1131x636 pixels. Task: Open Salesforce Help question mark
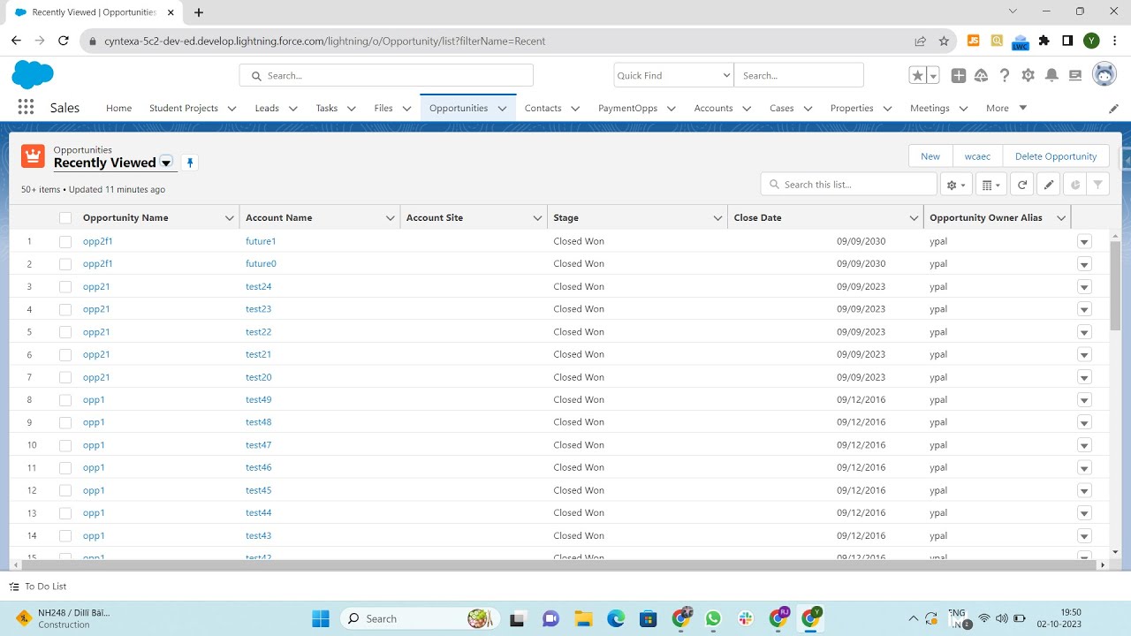(1005, 75)
